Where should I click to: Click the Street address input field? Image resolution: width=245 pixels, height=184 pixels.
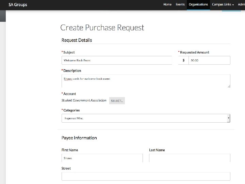pos(146,176)
